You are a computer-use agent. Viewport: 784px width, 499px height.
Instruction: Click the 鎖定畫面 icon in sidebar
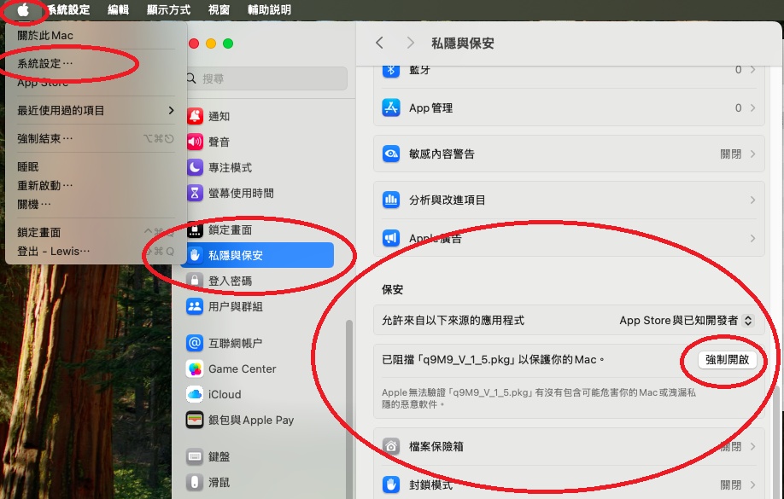coord(195,229)
